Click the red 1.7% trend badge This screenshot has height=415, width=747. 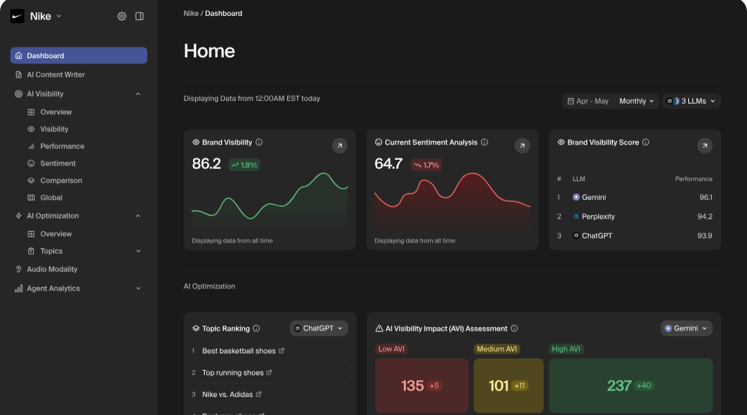(x=426, y=165)
